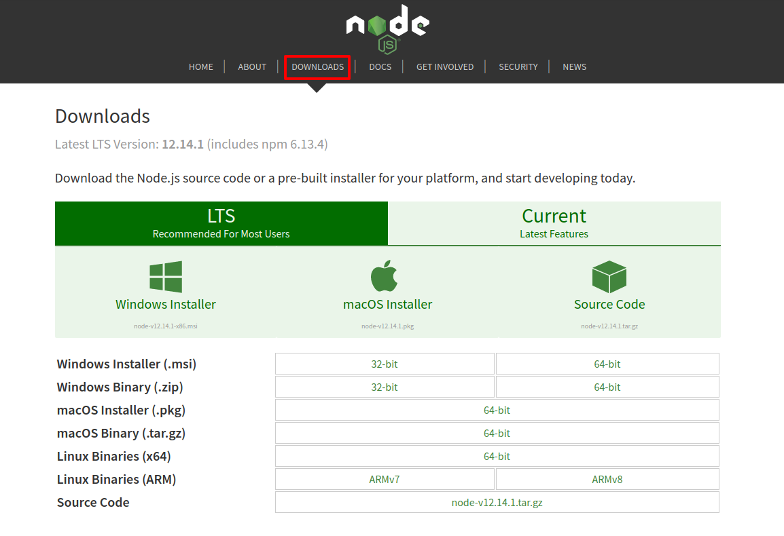The image size is (784, 536).
Task: Open the ABOUT section
Action: click(252, 66)
